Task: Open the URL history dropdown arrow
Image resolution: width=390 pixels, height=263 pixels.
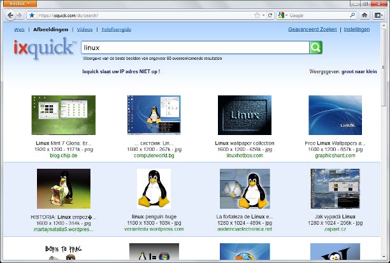Action: (263, 15)
